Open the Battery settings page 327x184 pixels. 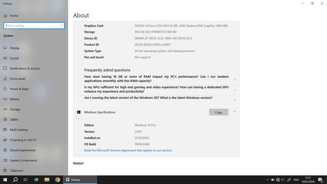14,99
